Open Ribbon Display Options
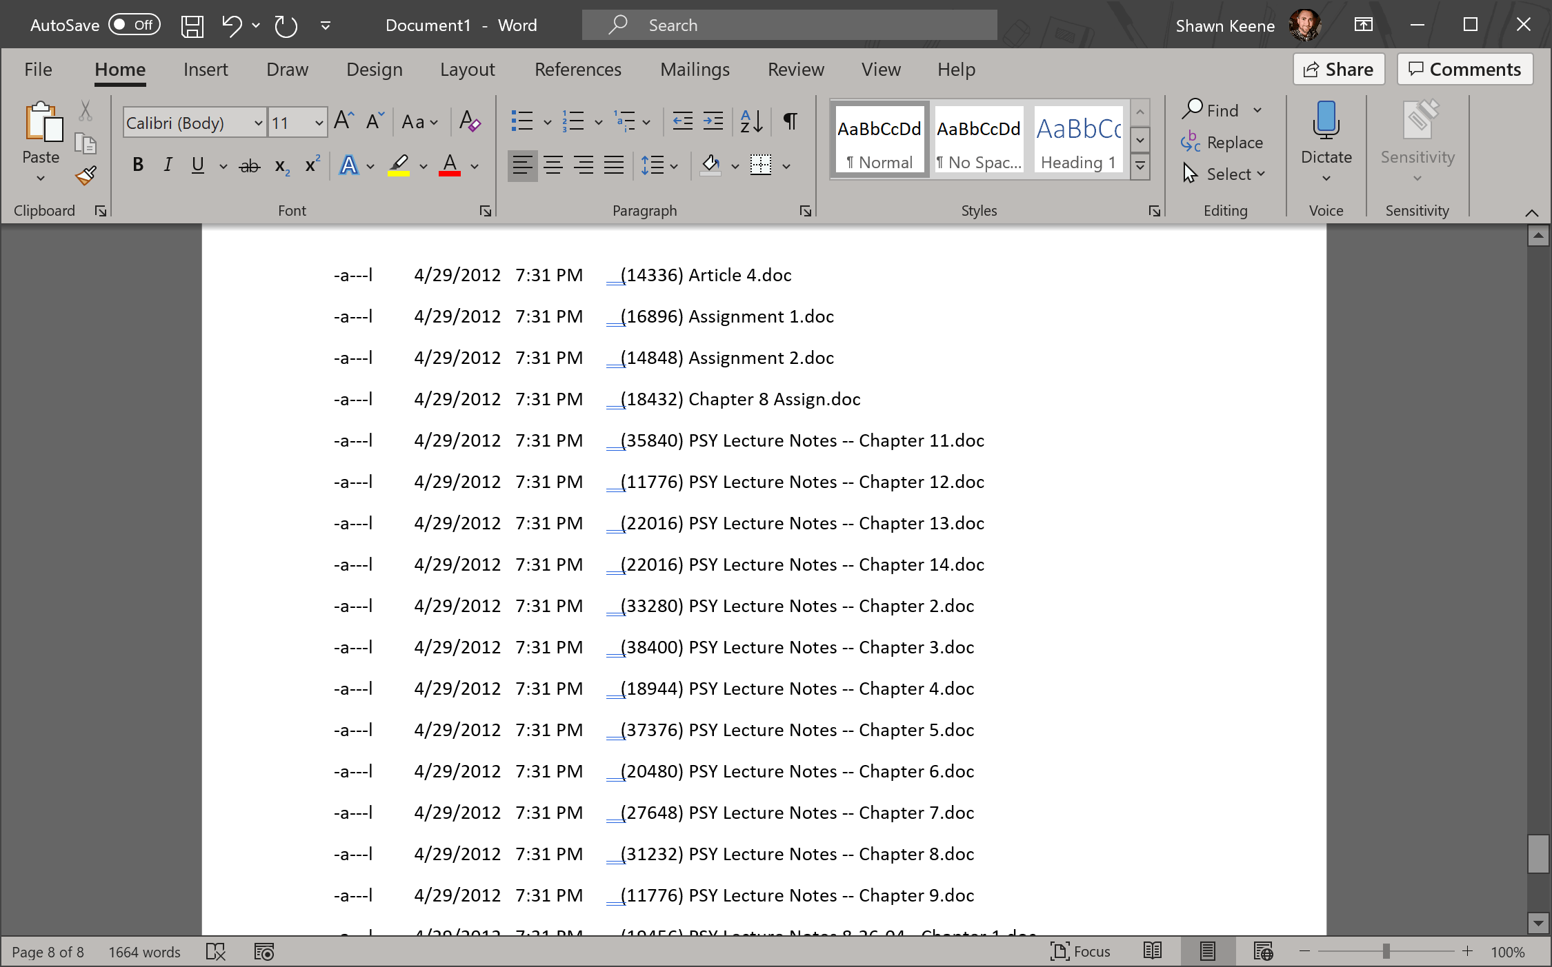 pyautogui.click(x=1363, y=26)
